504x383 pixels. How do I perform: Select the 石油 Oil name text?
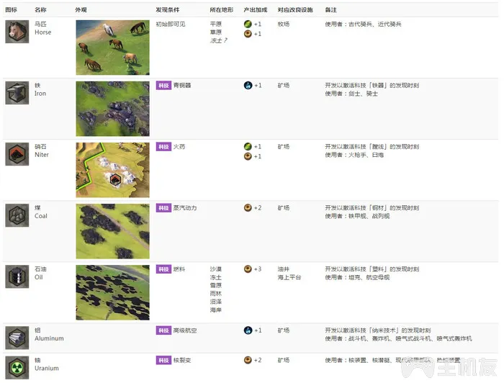click(x=40, y=273)
